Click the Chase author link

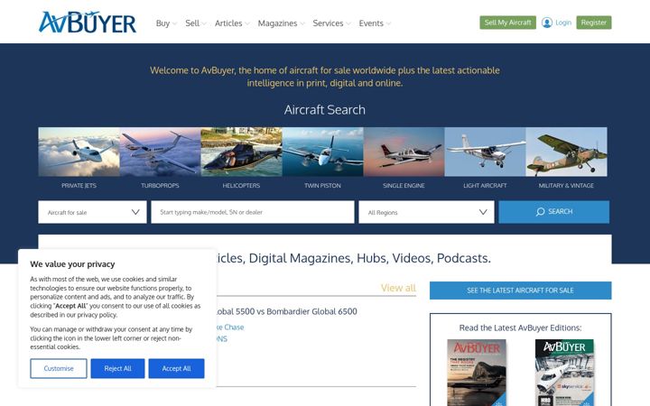click(230, 328)
